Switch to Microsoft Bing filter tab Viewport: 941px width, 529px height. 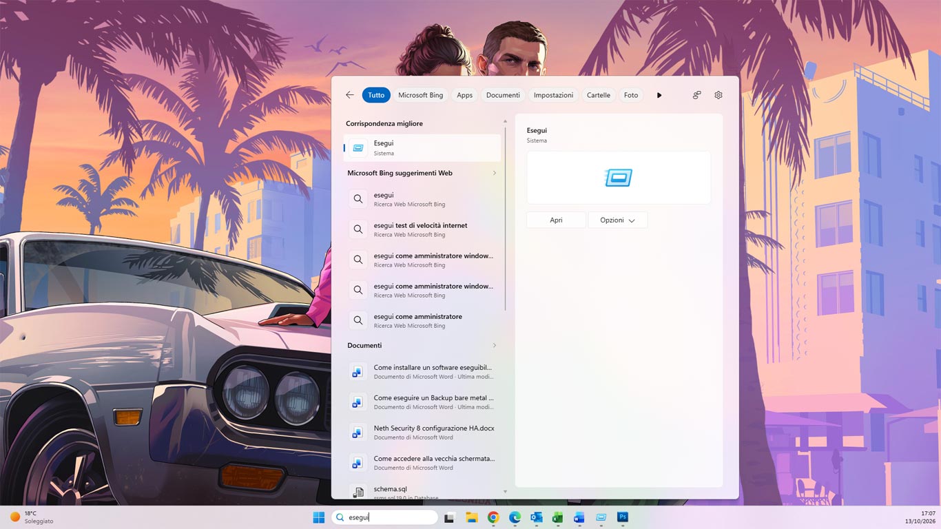pyautogui.click(x=420, y=95)
